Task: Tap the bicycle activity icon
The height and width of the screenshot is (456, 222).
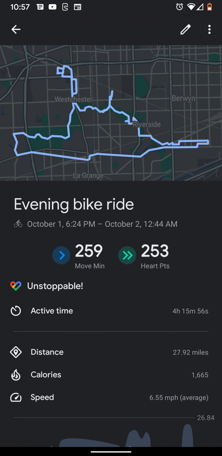Action: tap(18, 224)
